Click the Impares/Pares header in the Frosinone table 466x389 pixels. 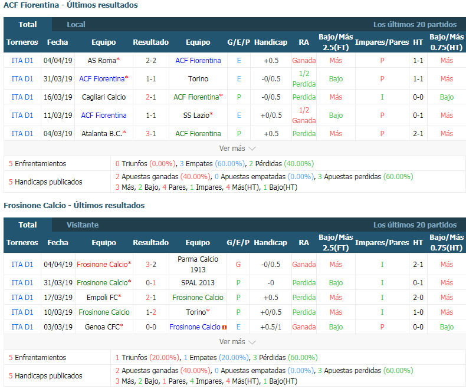(x=382, y=243)
